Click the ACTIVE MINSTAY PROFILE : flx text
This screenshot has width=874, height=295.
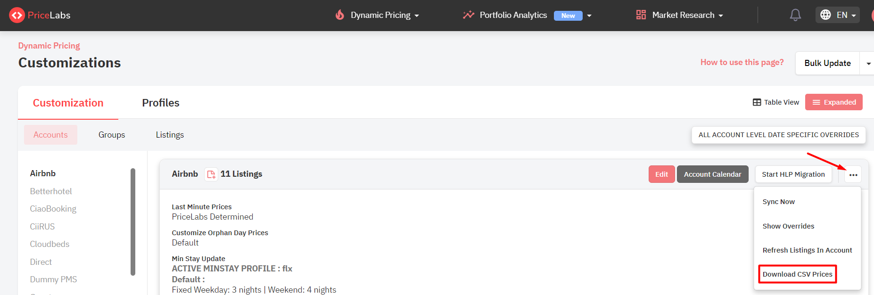232,269
